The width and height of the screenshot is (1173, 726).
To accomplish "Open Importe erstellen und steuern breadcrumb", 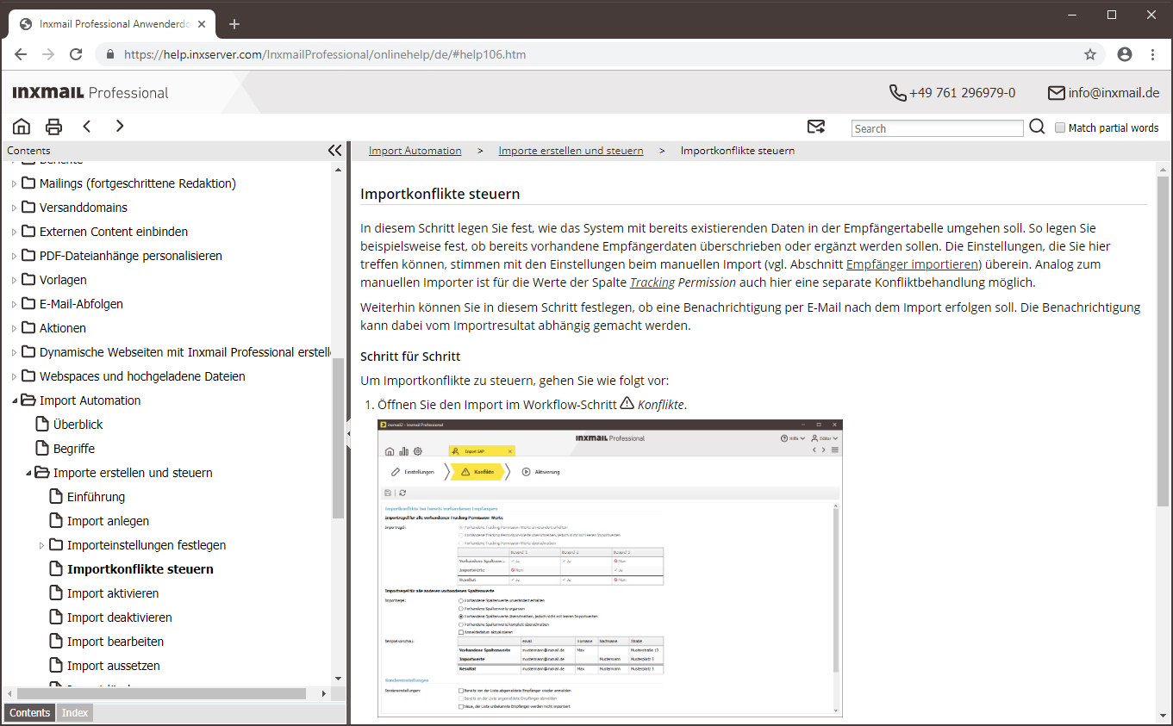I will pos(571,151).
